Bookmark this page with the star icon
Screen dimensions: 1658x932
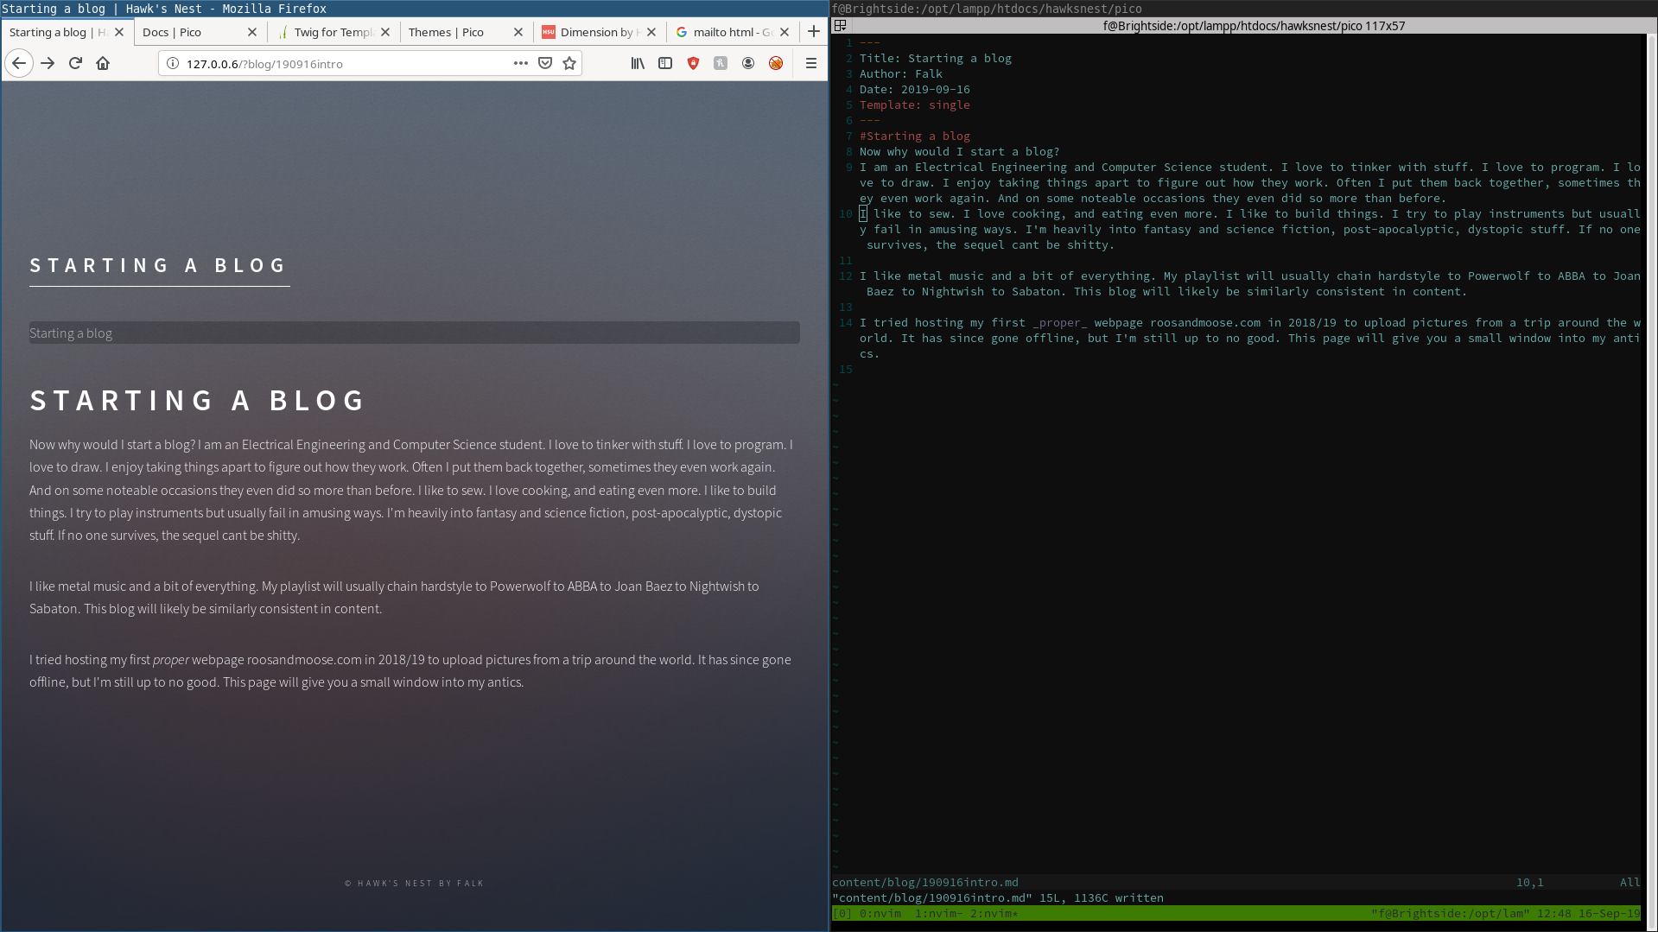[x=569, y=63]
